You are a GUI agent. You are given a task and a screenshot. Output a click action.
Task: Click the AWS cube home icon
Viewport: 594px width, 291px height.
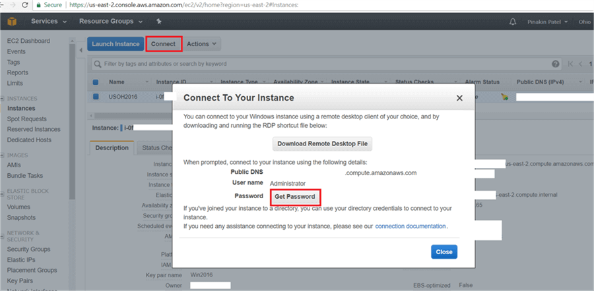point(12,22)
